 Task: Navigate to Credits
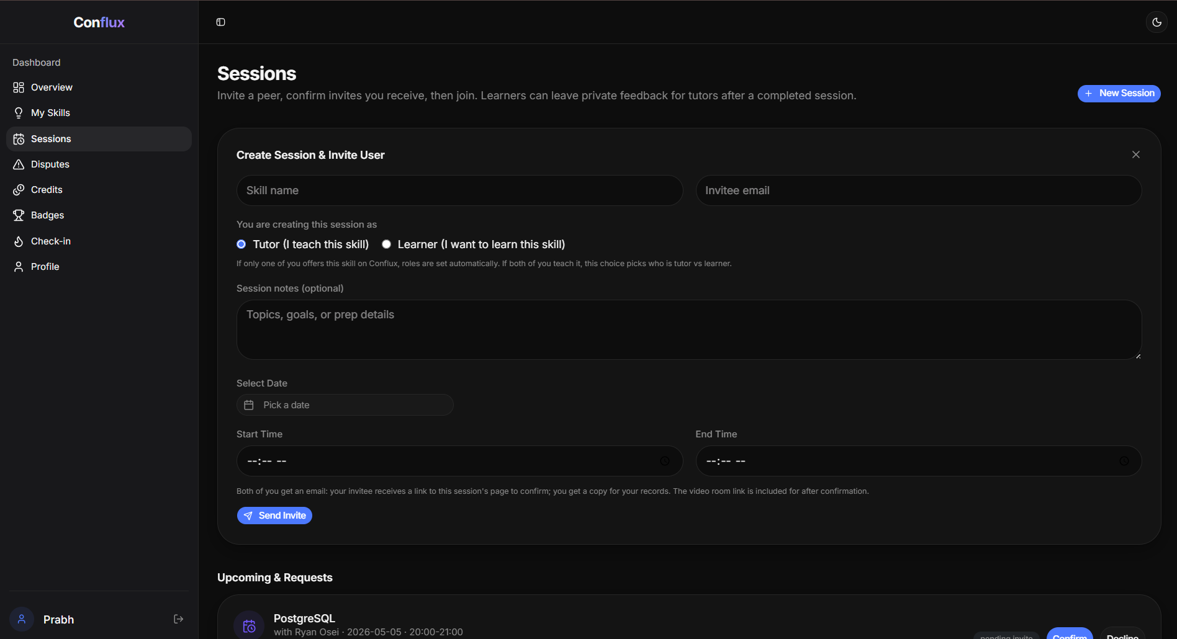[99, 190]
